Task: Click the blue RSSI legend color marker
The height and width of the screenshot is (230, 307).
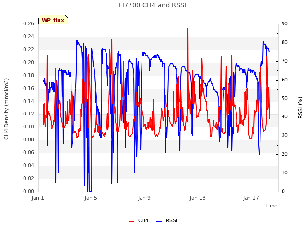Action: click(159, 221)
